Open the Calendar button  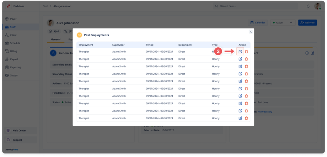click(x=258, y=22)
